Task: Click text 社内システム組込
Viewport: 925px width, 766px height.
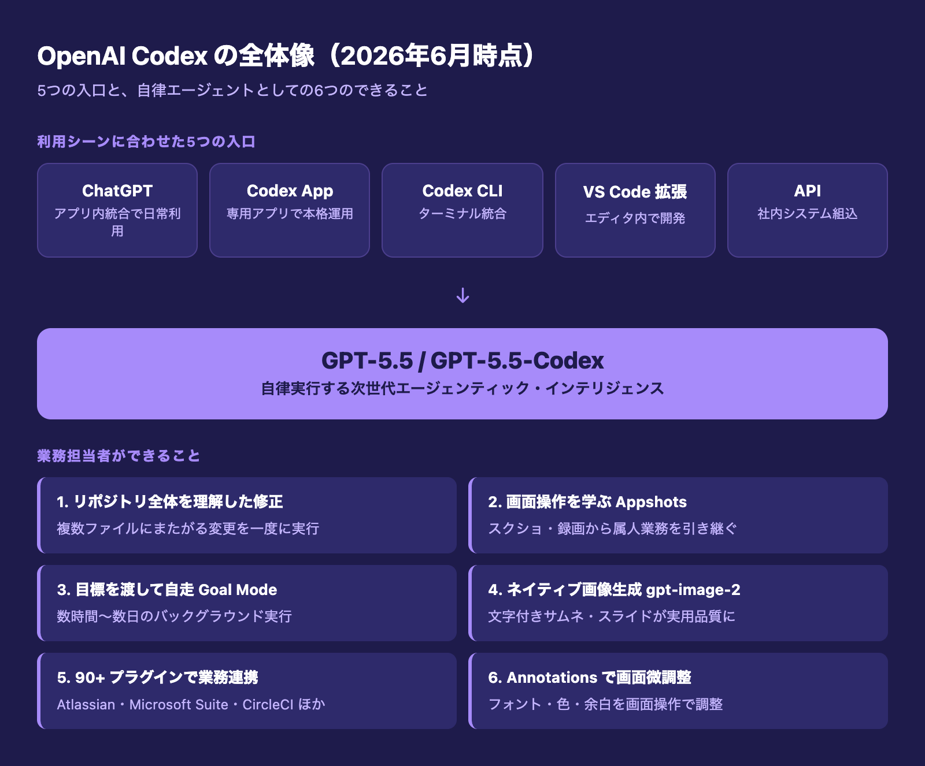Action: click(808, 214)
